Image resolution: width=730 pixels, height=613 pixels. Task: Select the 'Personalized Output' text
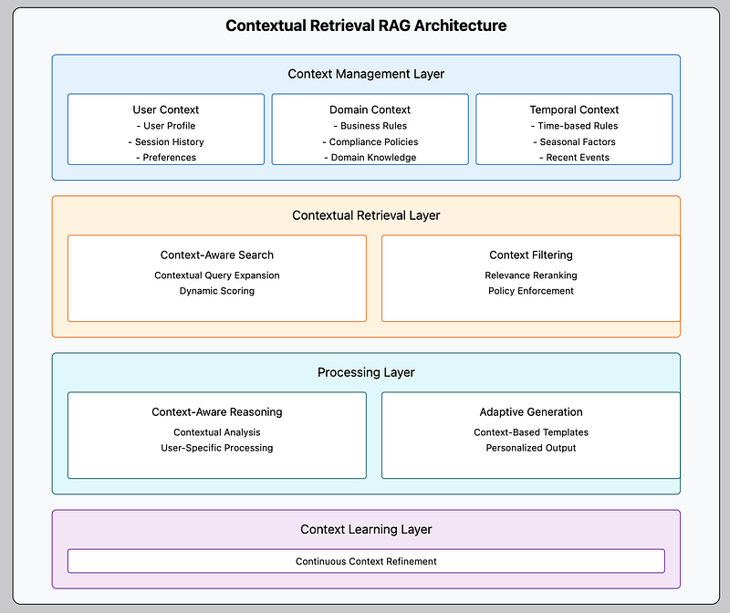click(x=531, y=448)
